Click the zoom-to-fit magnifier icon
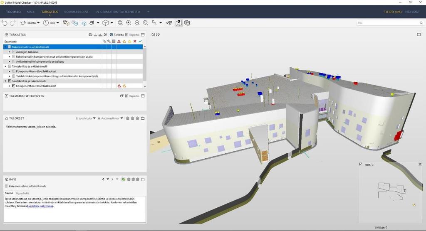This screenshot has height=231, width=426. [120, 23]
